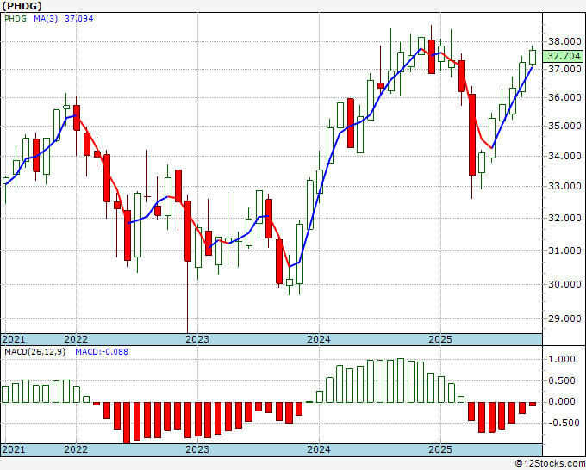
Task: Click the MACD(26,12,9) indicator label
Action: click(34, 352)
